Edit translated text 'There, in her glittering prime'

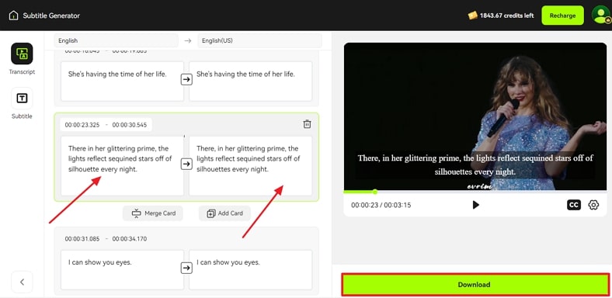(x=251, y=166)
